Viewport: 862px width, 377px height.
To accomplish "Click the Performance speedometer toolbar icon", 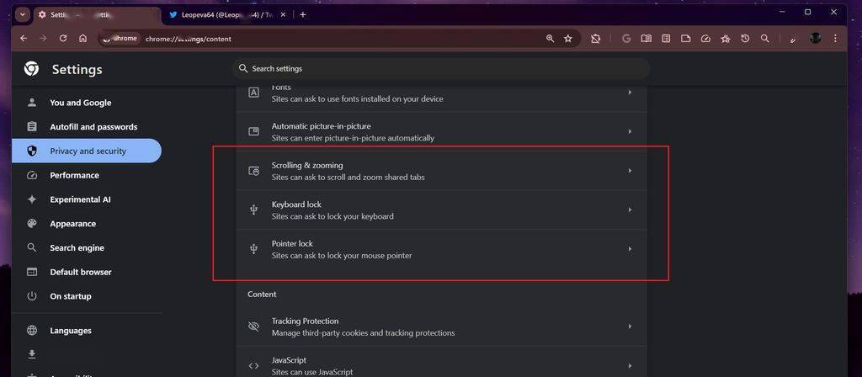I will (x=705, y=38).
